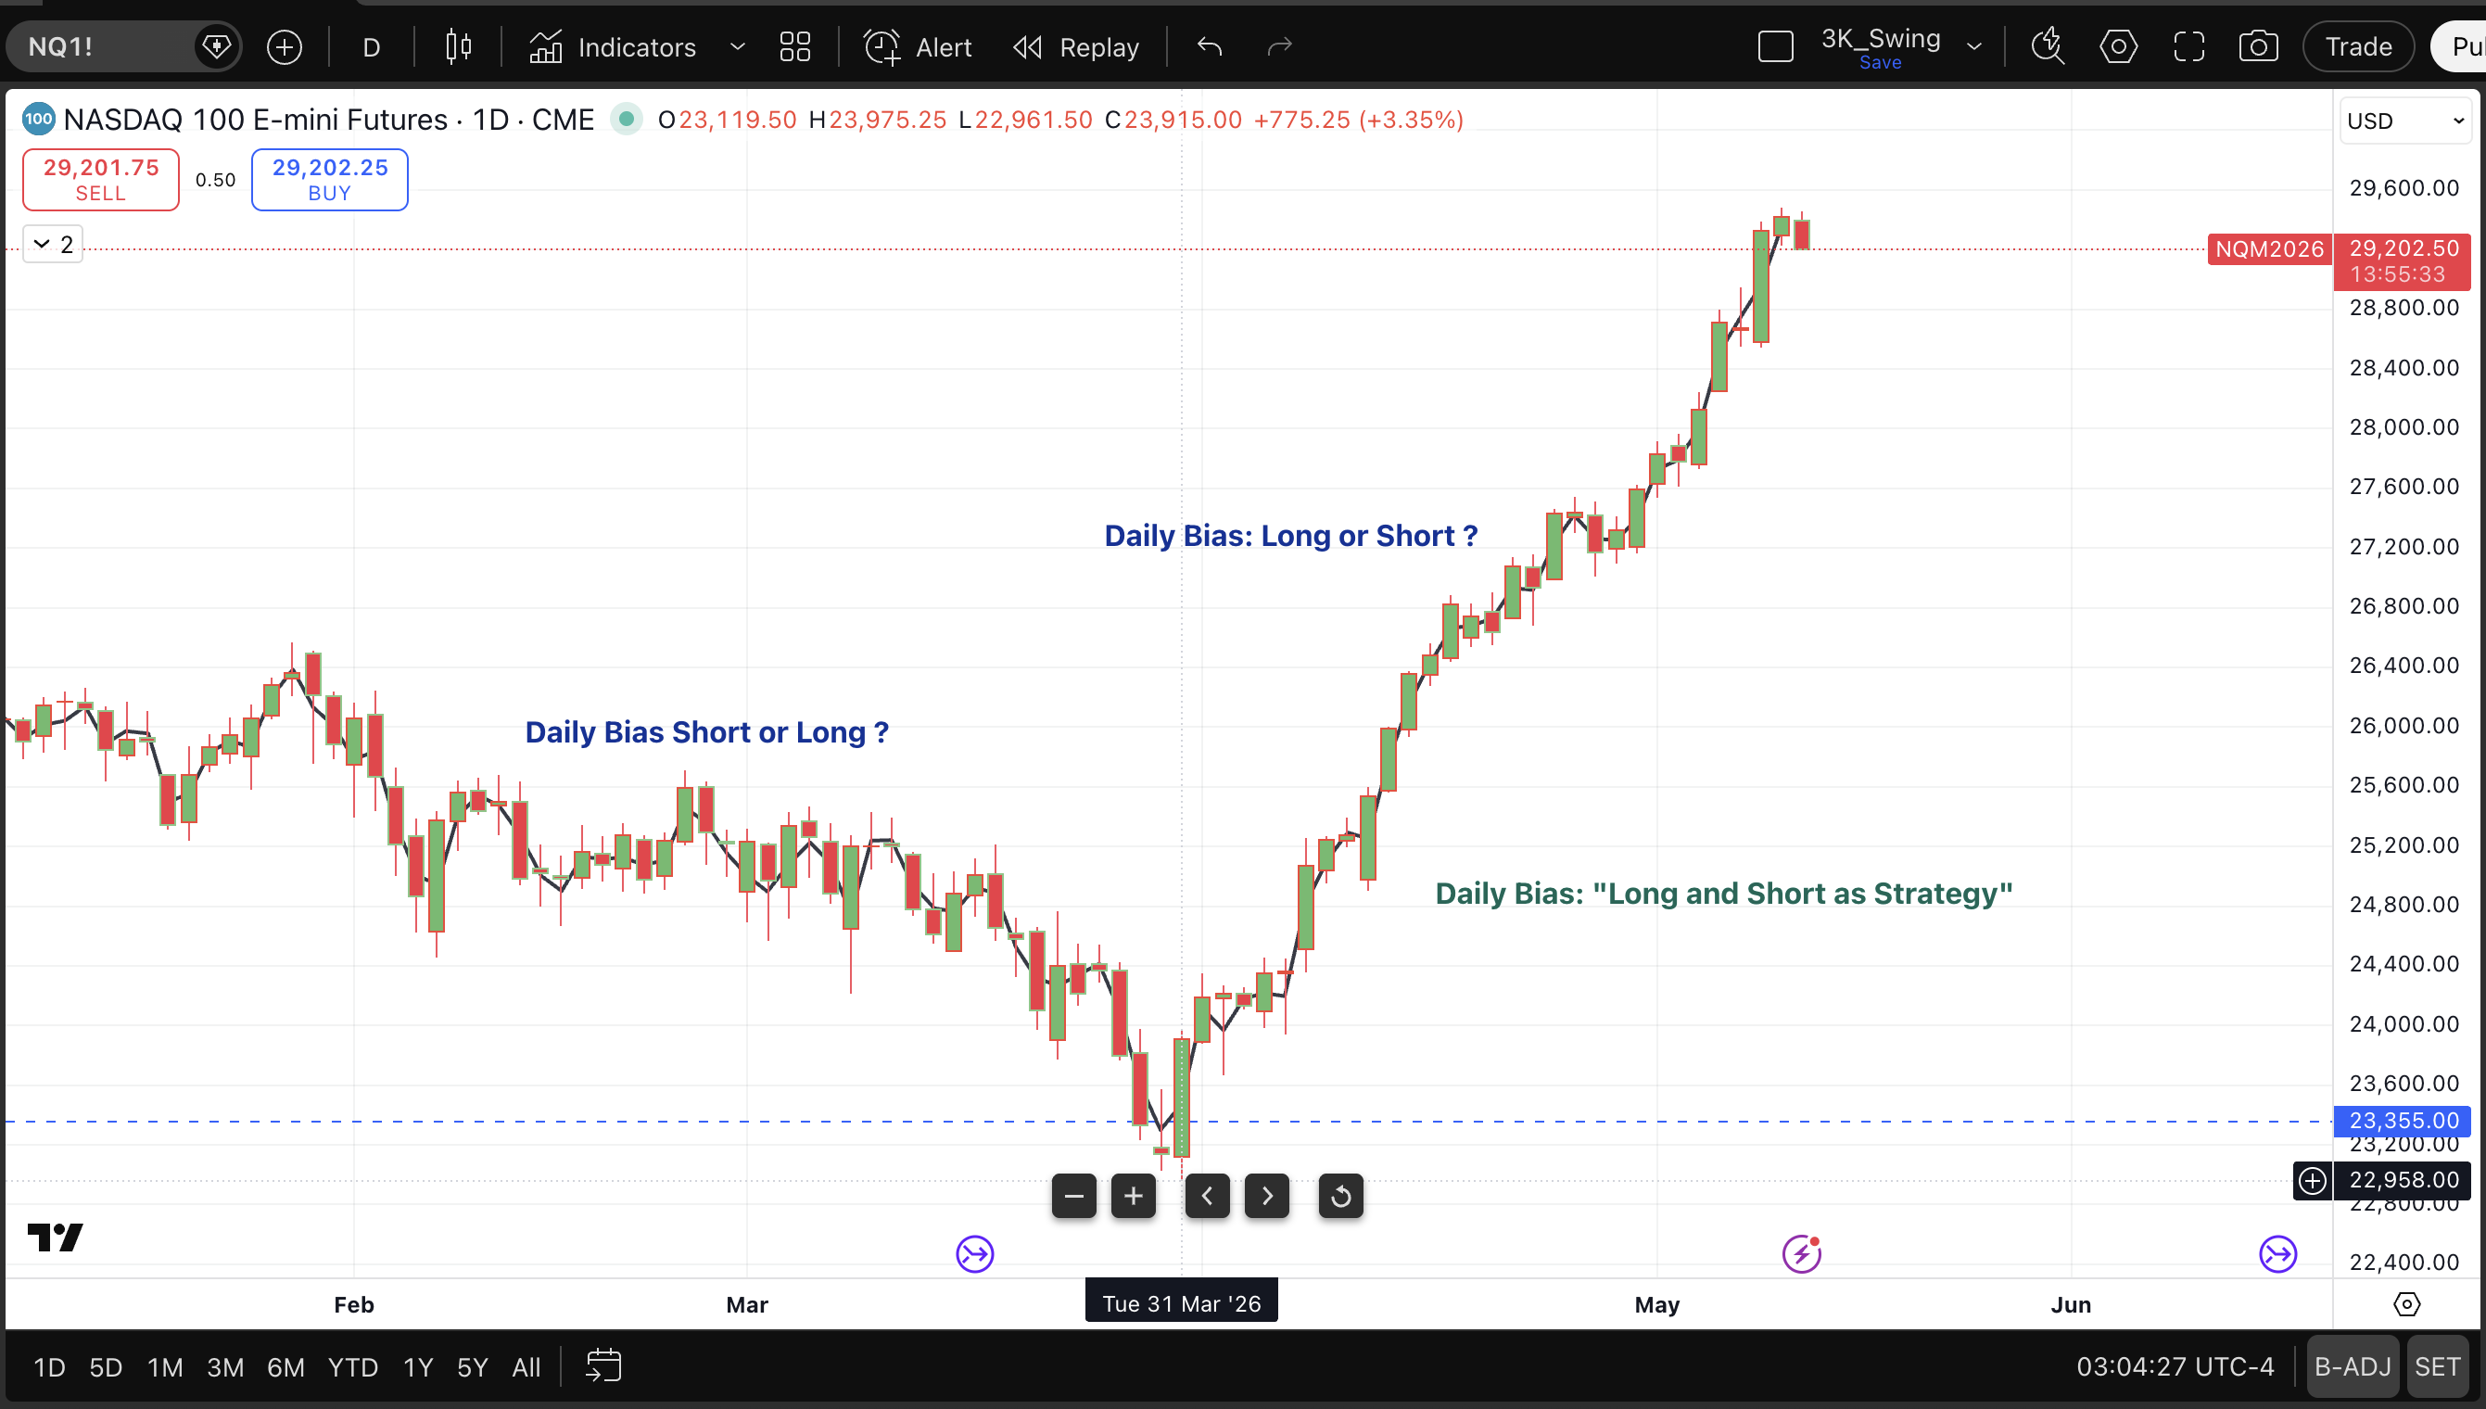Click the 23,355.00 horizontal line label
This screenshot has width=2486, height=1409.
coord(2403,1121)
